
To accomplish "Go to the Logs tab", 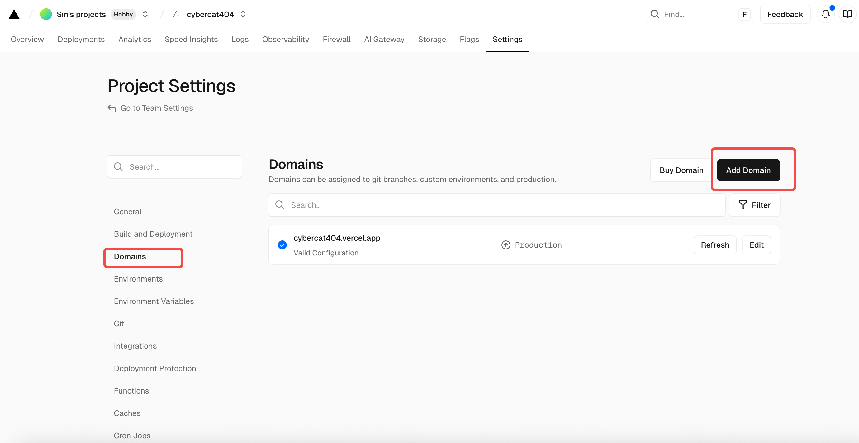I will click(x=240, y=39).
